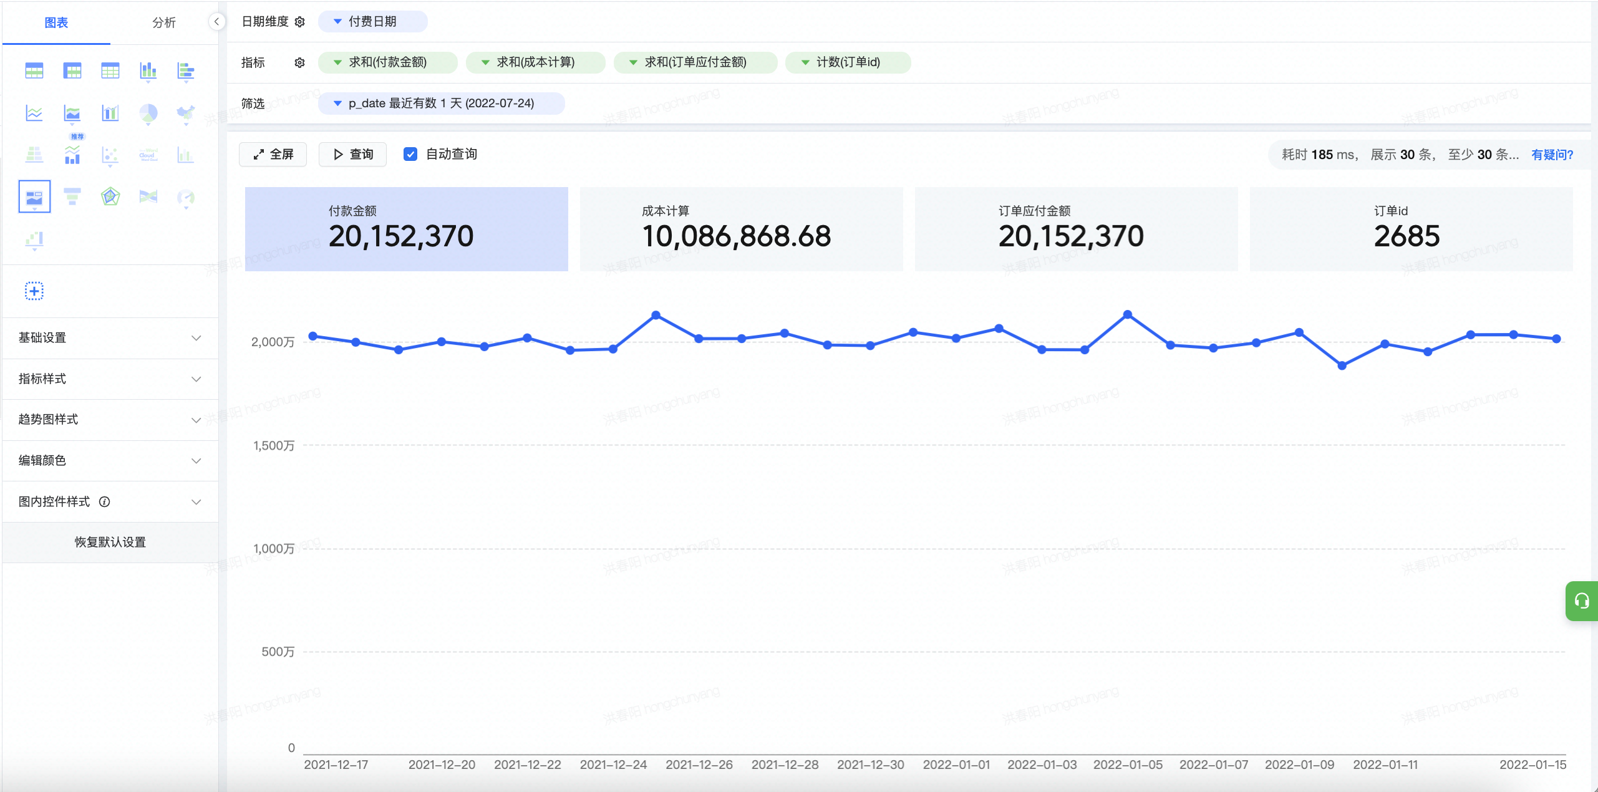
Task: Open settings gear next to 指标
Action: coord(300,62)
